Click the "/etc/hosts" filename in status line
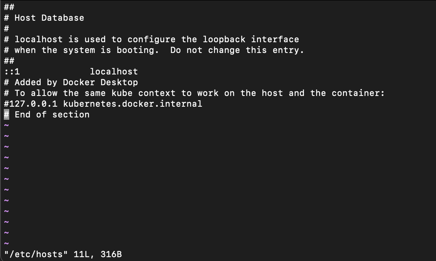This screenshot has height=261, width=436. (36, 254)
